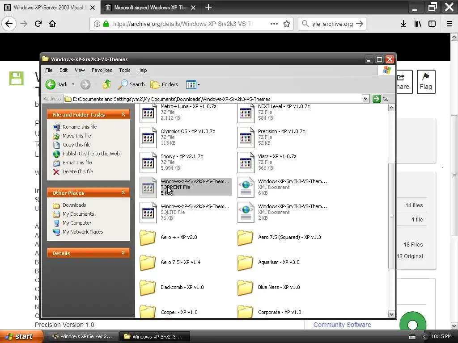Open the Help menu

142,70
